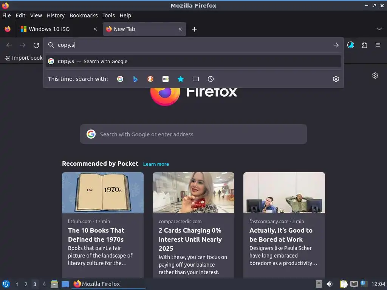Click Import bookmarks toolbar button
Image resolution: width=387 pixels, height=290 pixels.
click(24, 58)
